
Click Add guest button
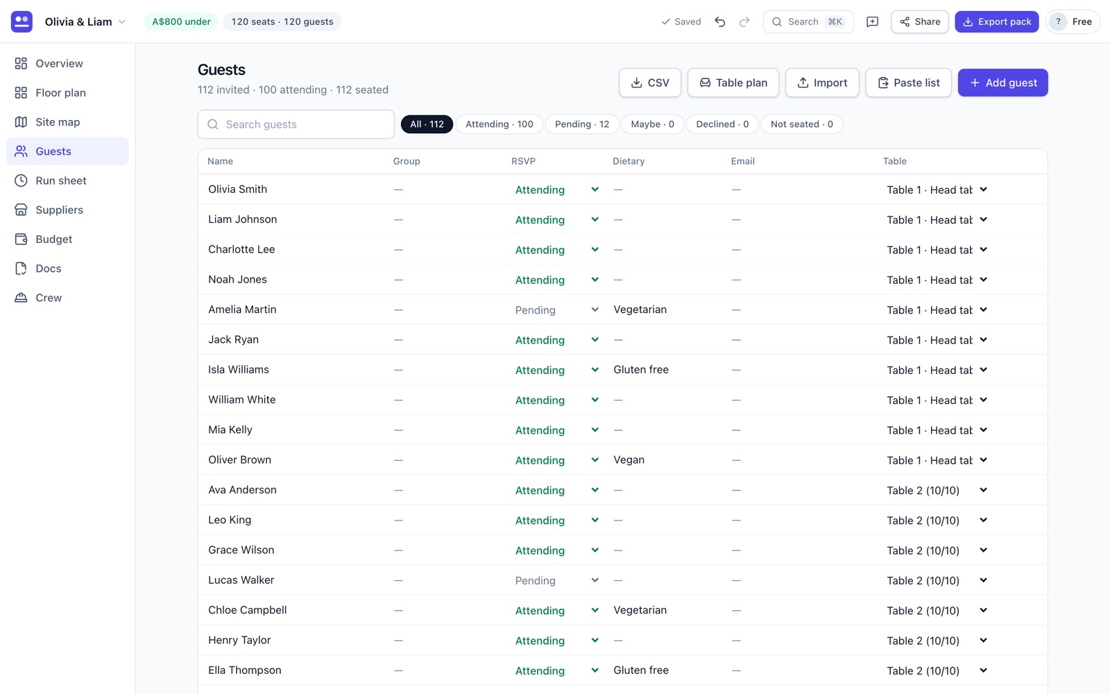[x=1003, y=83]
